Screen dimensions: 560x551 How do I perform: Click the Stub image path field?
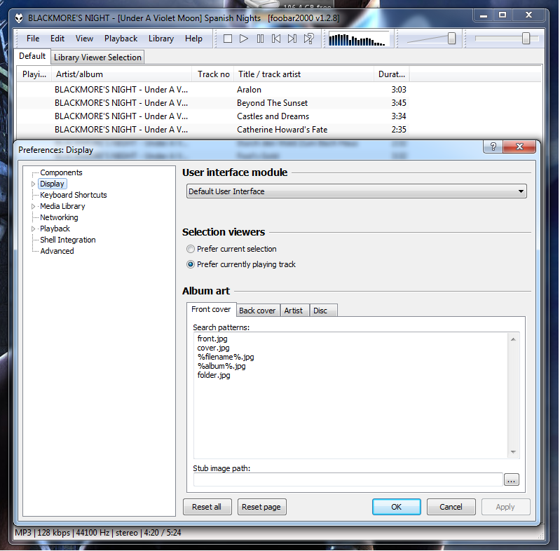coord(348,480)
